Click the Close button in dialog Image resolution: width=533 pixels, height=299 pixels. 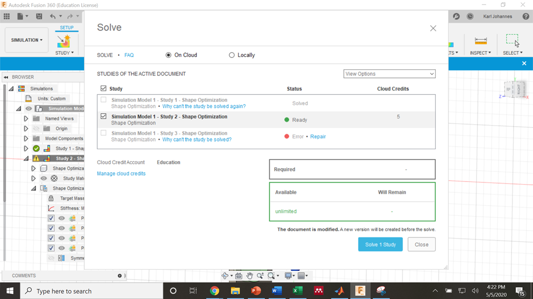421,245
